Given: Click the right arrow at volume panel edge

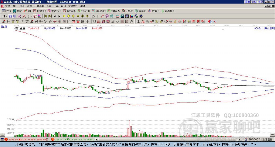Looking at the screenshot, I should (272, 135).
